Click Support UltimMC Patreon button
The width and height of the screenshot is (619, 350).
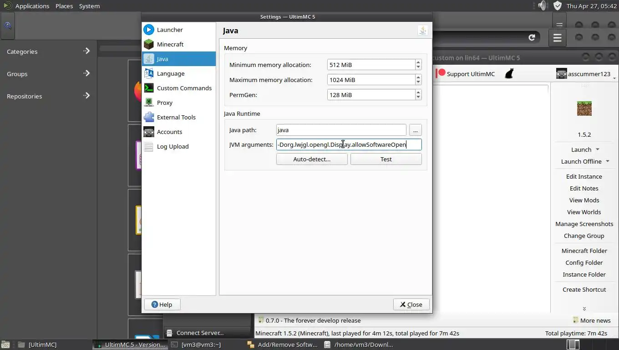point(465,74)
